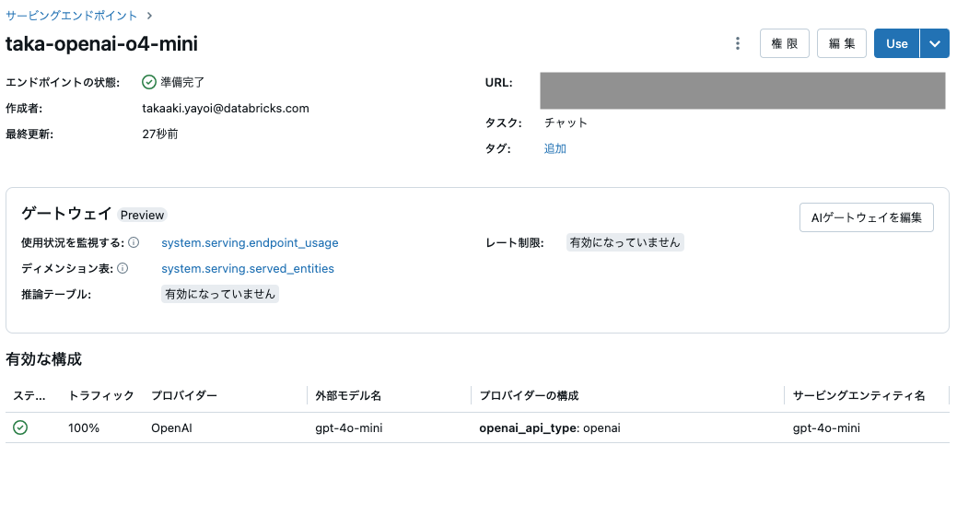Click the OpenAI provider cell
This screenshot has width=957, height=515.
coord(171,427)
